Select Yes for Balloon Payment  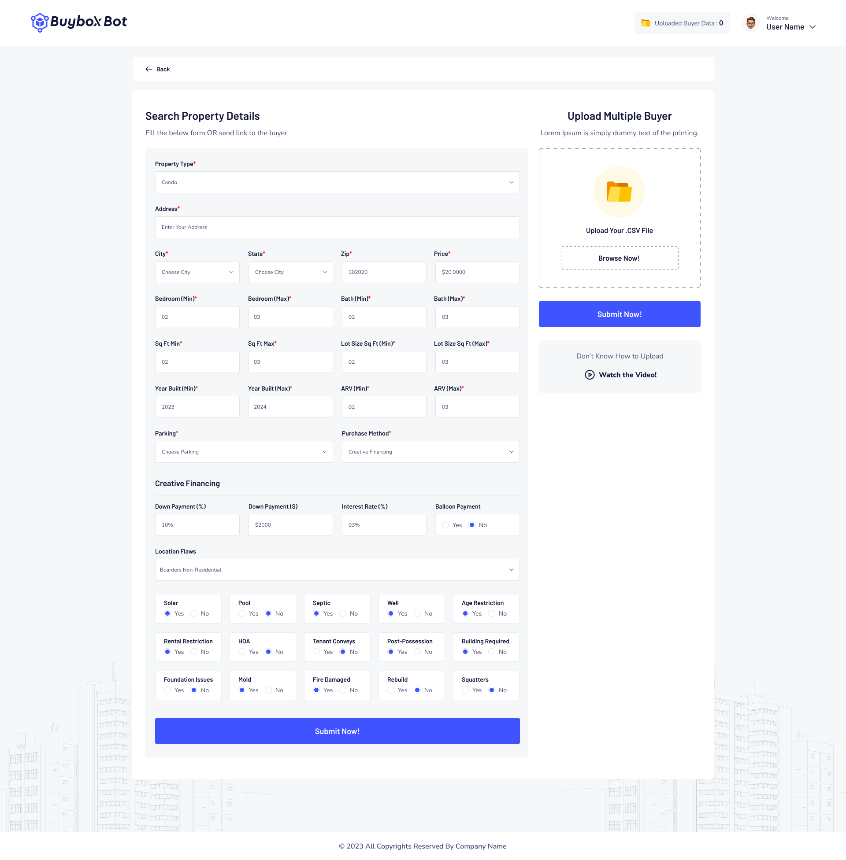445,525
